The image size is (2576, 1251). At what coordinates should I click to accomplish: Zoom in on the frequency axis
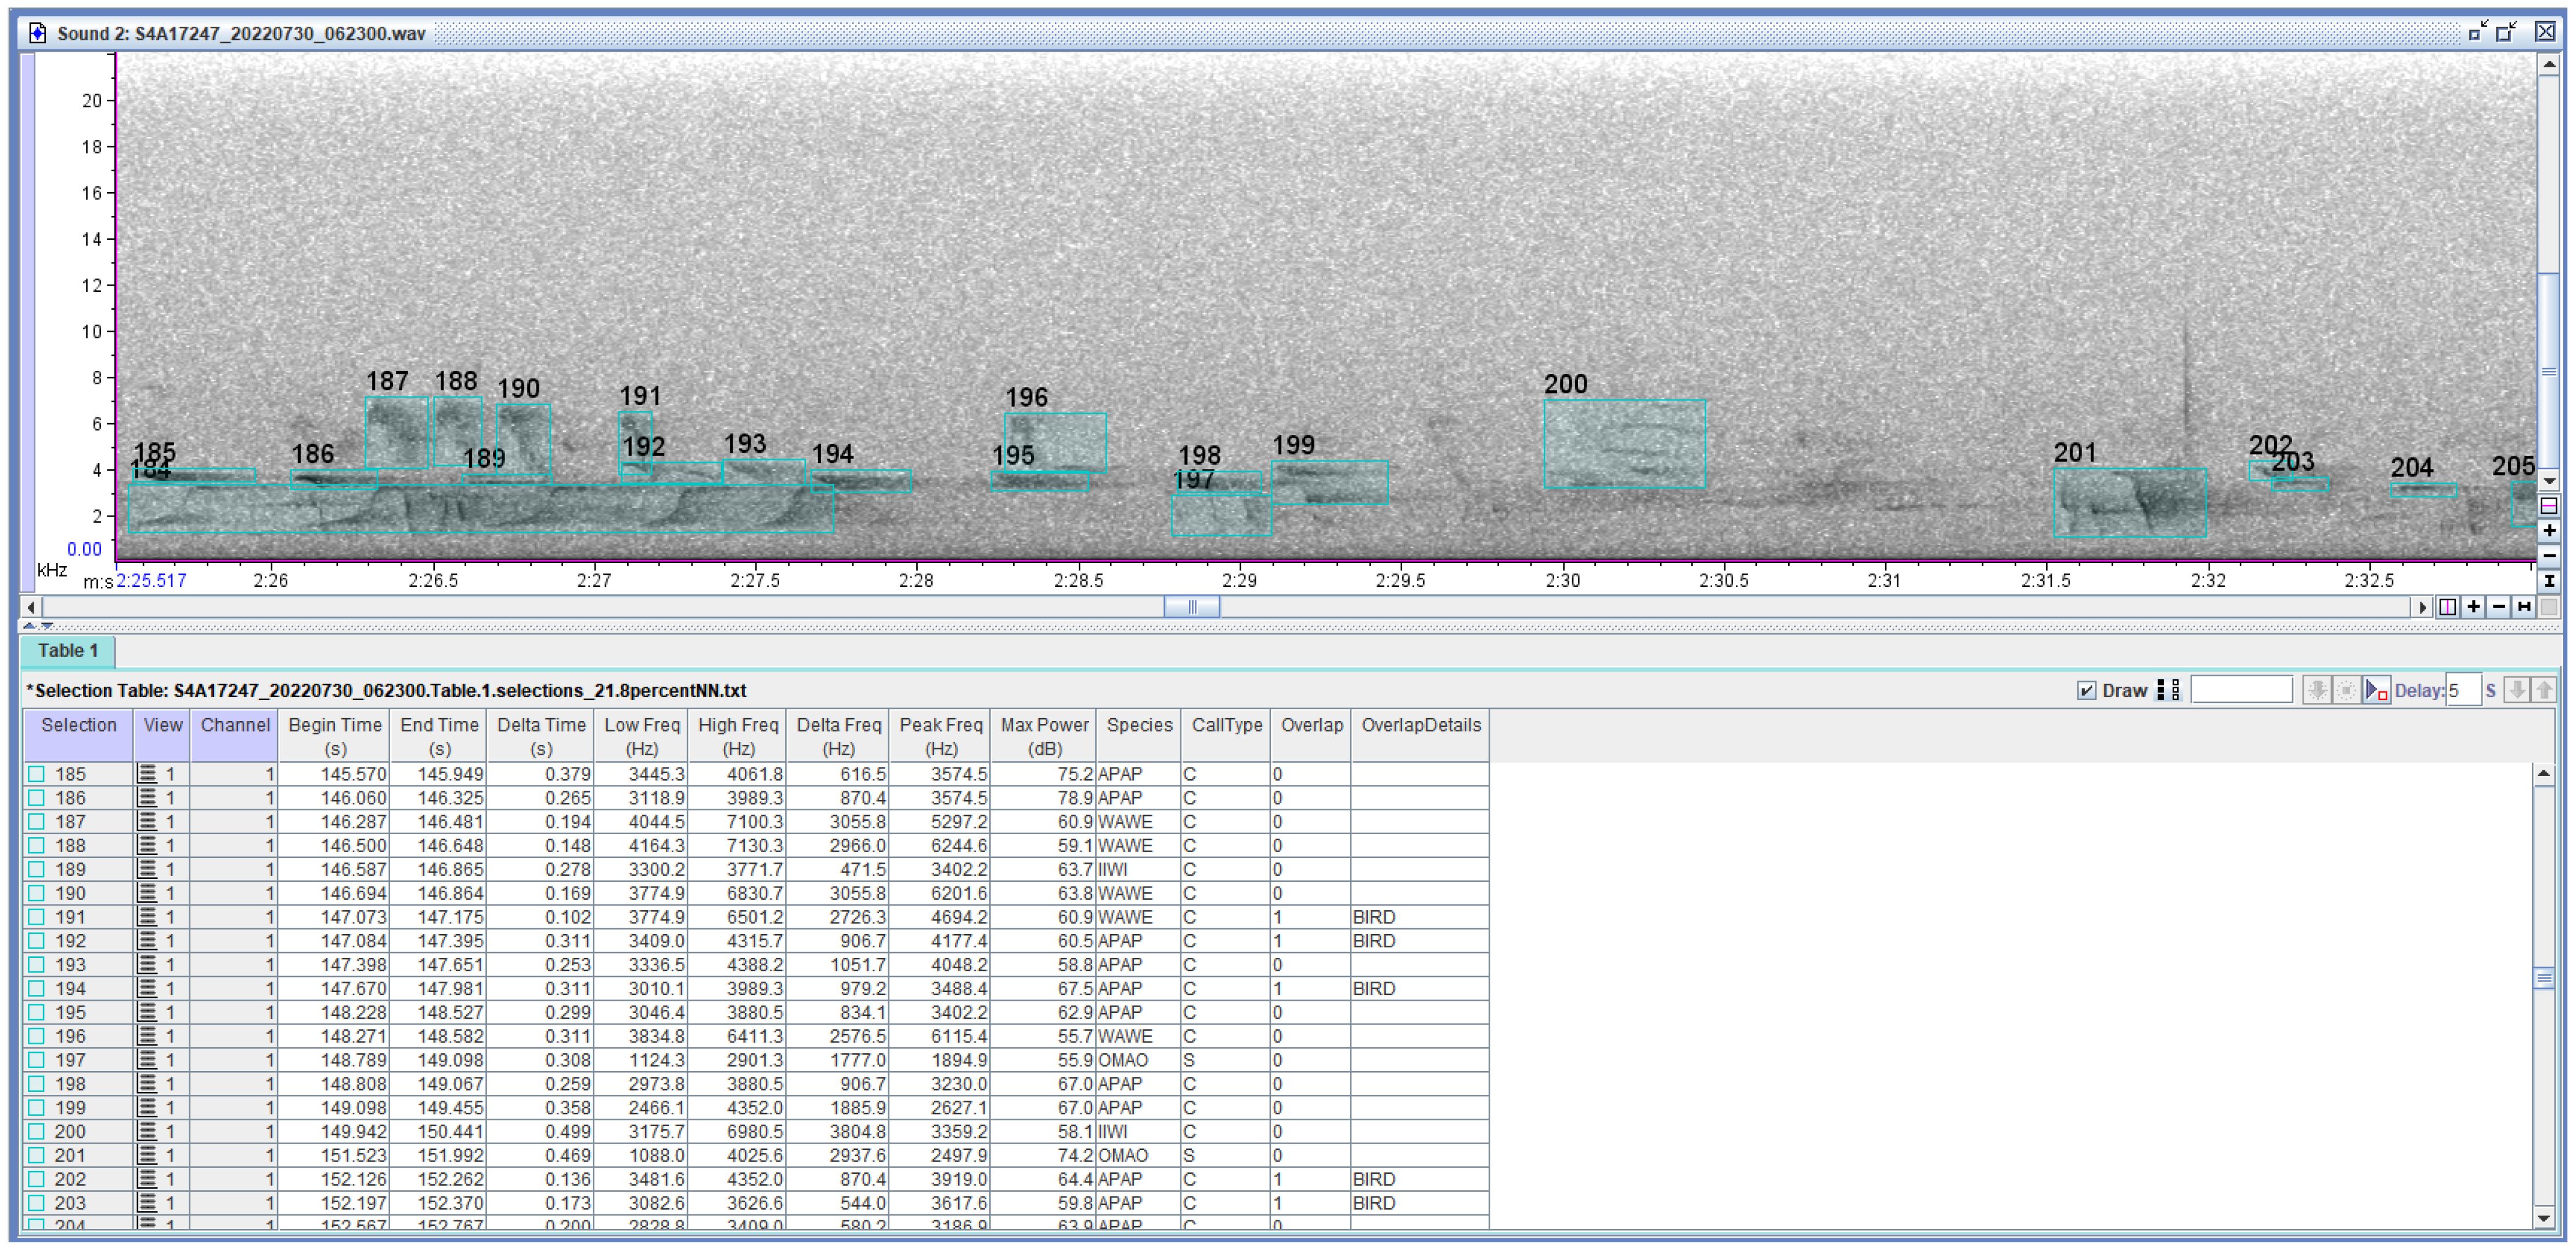(x=2549, y=531)
